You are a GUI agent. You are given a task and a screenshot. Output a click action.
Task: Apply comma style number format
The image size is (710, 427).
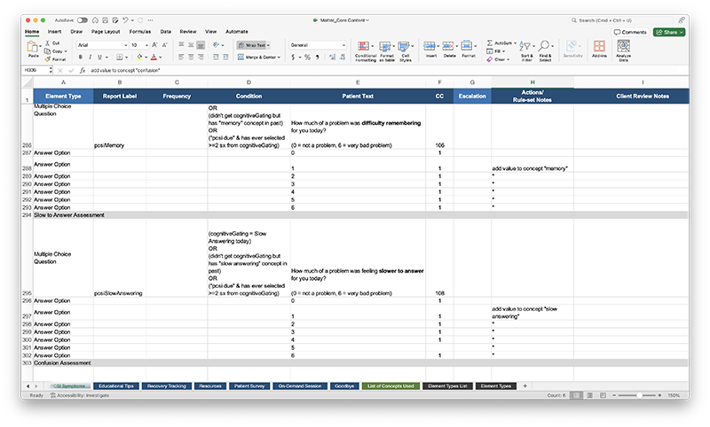click(x=318, y=58)
